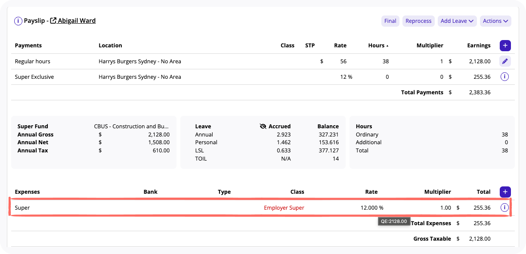Click the Total Payments label
Screen dimensions: 526x254
422,92
